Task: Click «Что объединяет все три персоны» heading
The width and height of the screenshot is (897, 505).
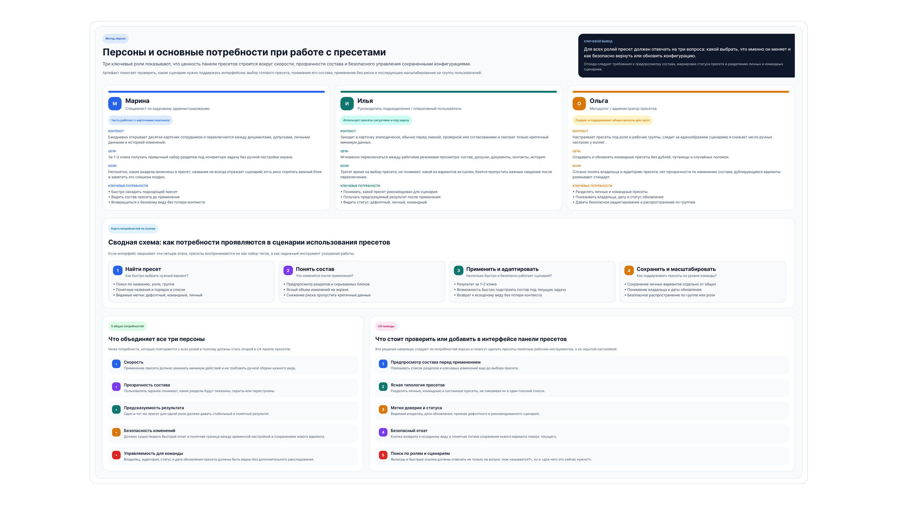Action: tap(157, 339)
